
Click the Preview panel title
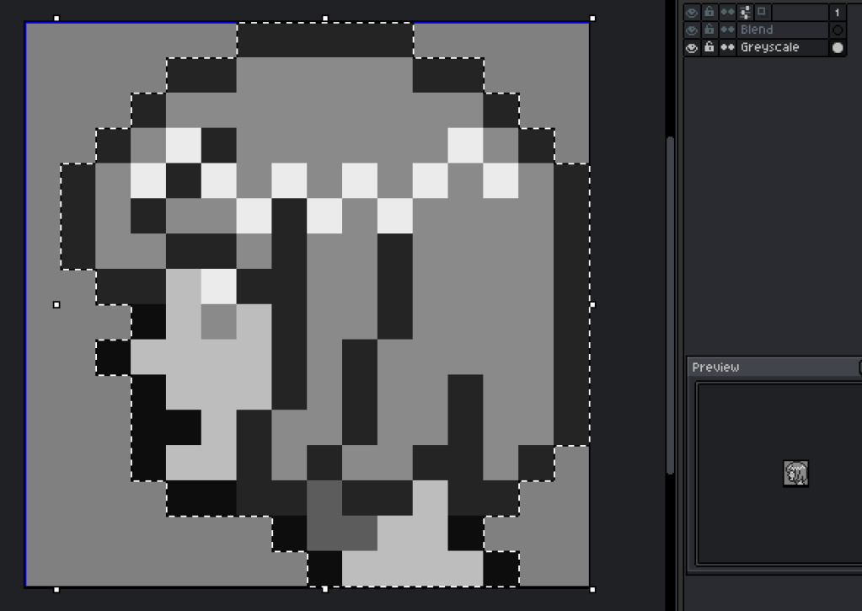click(716, 367)
